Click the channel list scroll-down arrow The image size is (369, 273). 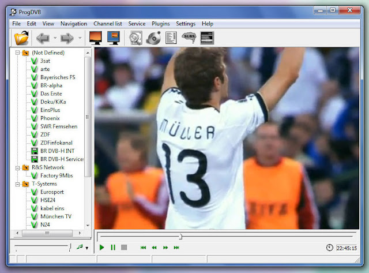click(x=88, y=226)
